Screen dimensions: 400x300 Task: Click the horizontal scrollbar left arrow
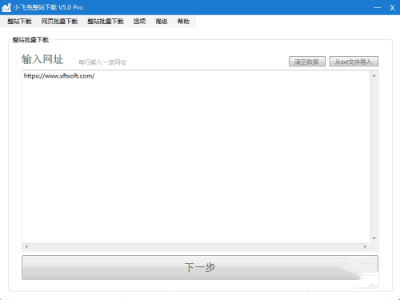click(26, 246)
